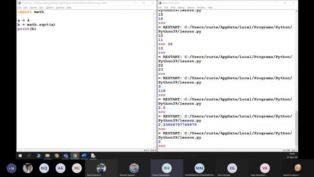314x177 pixels.
Task: Open the first Chrome icon on the taskbar
Action: pyautogui.click(x=56, y=156)
